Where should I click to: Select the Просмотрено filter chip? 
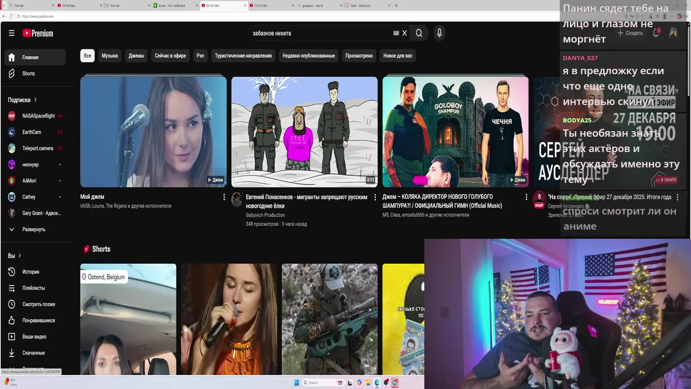pyautogui.click(x=359, y=56)
